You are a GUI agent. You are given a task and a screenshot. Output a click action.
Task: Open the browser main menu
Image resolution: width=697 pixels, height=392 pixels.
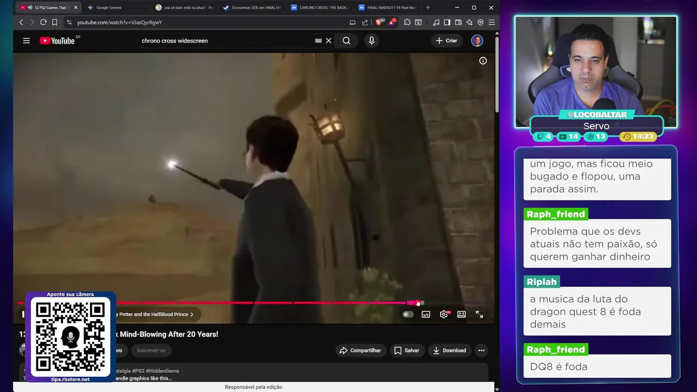coord(492,22)
